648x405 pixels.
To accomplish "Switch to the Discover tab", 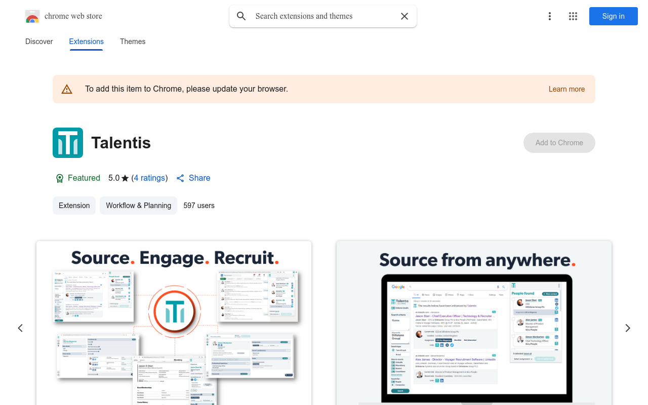I will [39, 42].
